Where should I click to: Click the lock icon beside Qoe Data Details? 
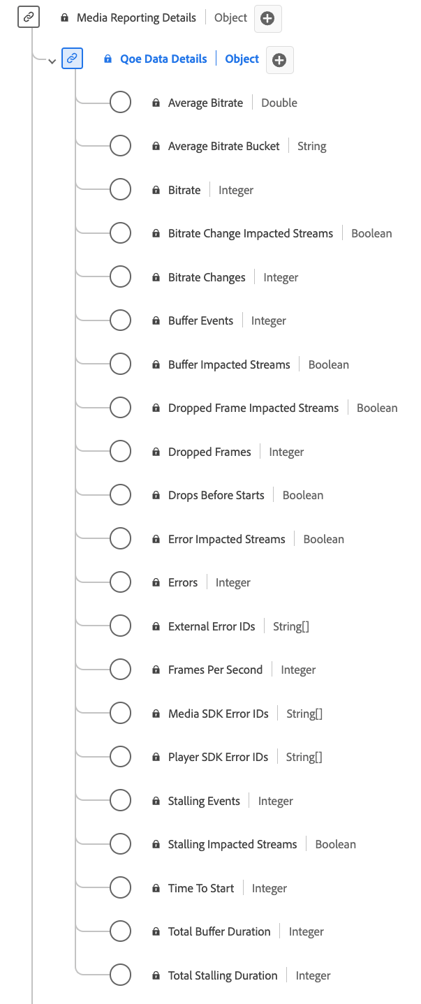pyautogui.click(x=108, y=59)
